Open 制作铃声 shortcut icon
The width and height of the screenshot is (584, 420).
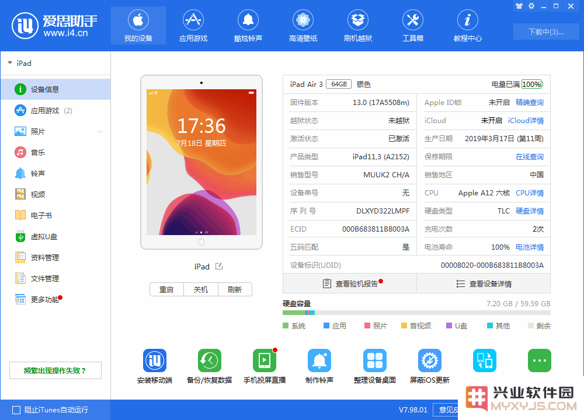pos(319,360)
